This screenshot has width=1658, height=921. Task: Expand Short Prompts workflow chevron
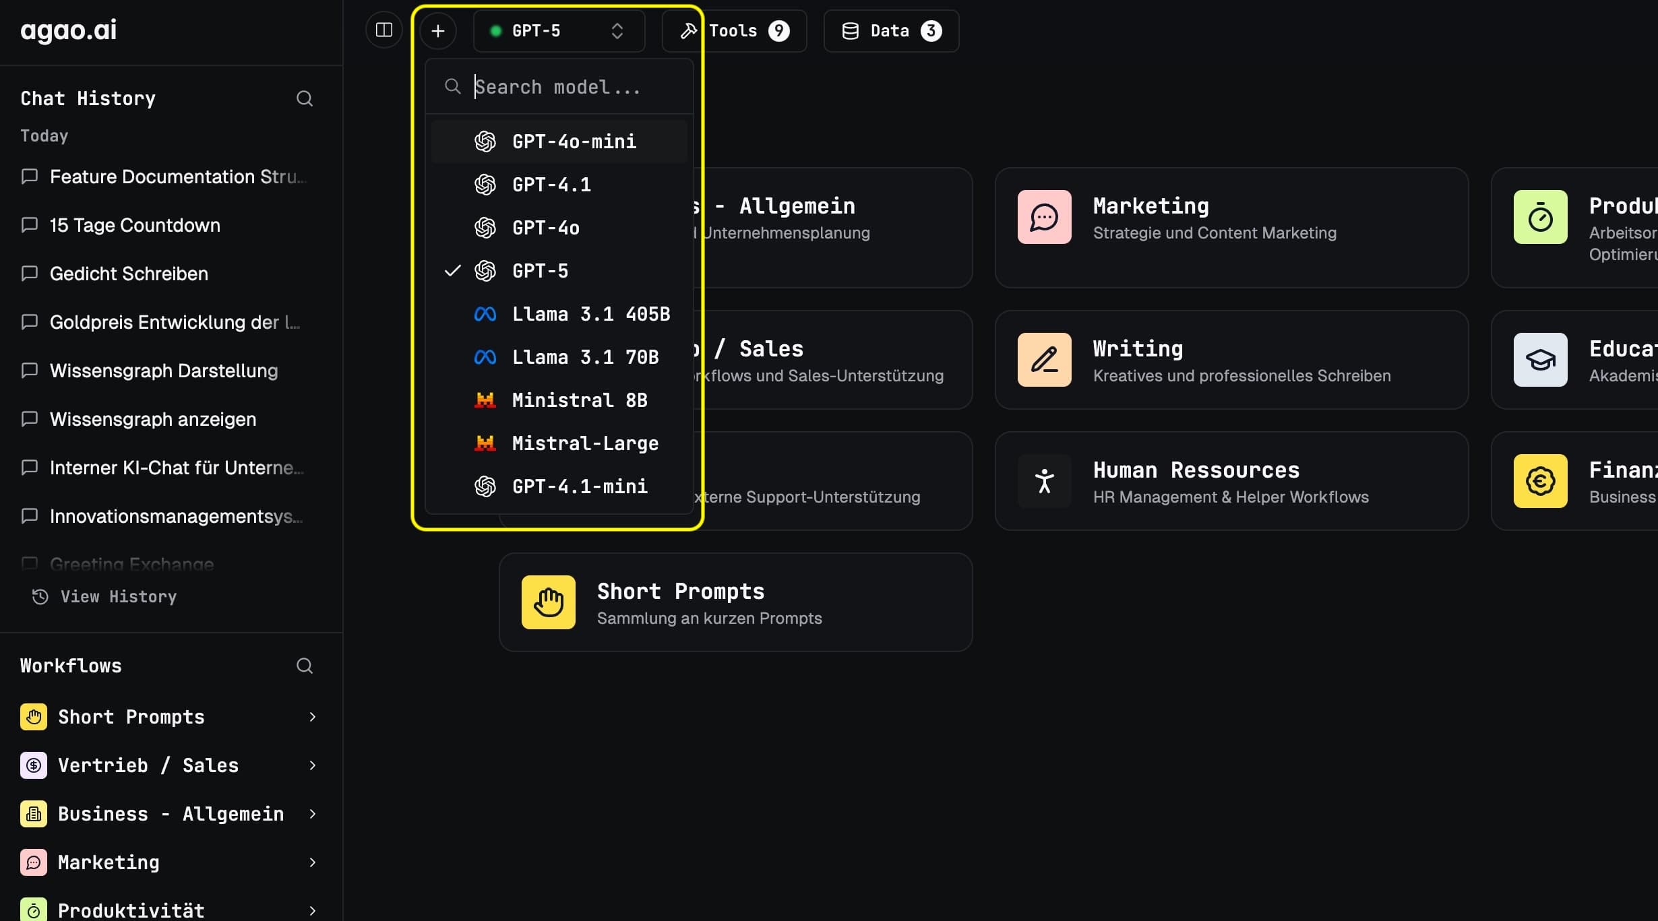coord(312,717)
